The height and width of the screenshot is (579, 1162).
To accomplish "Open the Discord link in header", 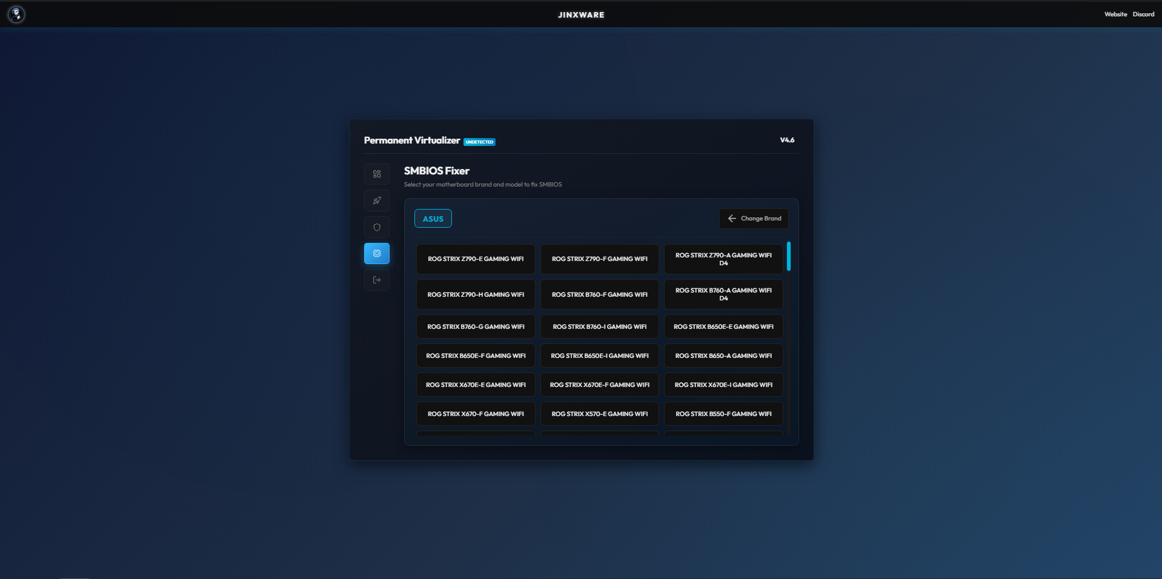I will tap(1143, 15).
